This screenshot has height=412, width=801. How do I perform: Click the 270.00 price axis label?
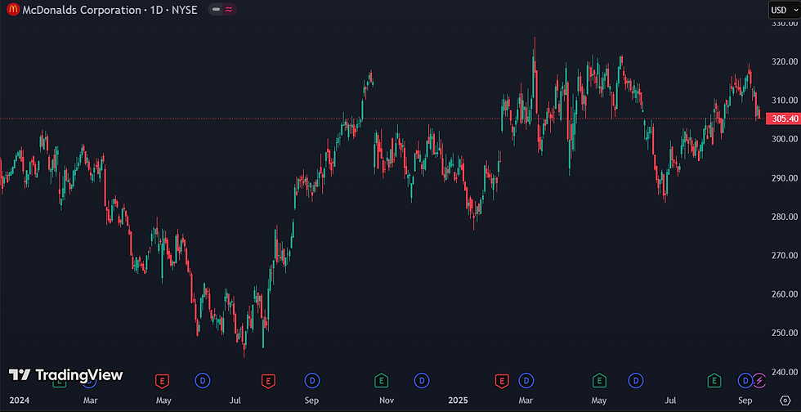(x=784, y=255)
